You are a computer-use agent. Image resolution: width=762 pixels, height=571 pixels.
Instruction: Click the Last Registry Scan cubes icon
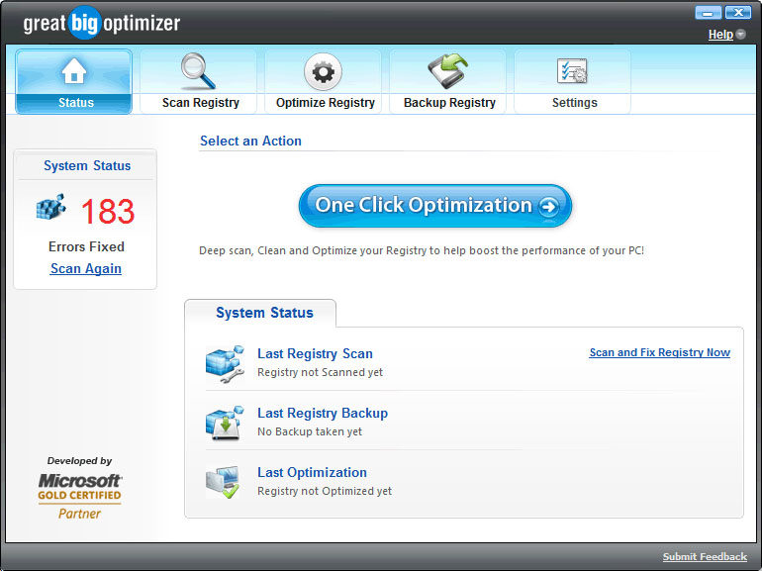(x=225, y=364)
